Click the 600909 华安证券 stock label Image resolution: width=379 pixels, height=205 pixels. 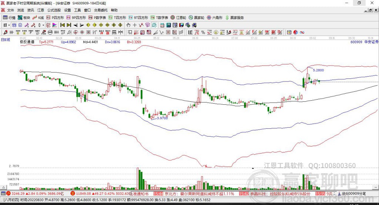(364, 42)
